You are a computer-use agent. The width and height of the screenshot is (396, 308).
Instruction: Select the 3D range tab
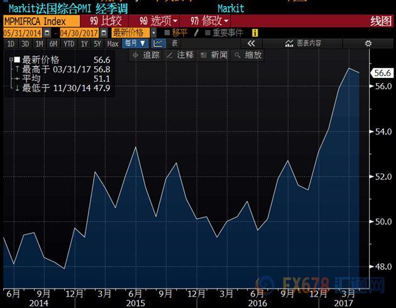pyautogui.click(x=25, y=44)
